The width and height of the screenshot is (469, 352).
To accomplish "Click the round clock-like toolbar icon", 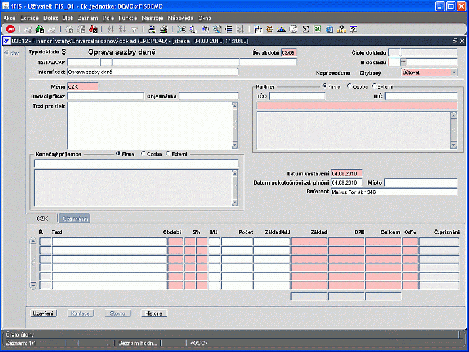I will [x=293, y=29].
